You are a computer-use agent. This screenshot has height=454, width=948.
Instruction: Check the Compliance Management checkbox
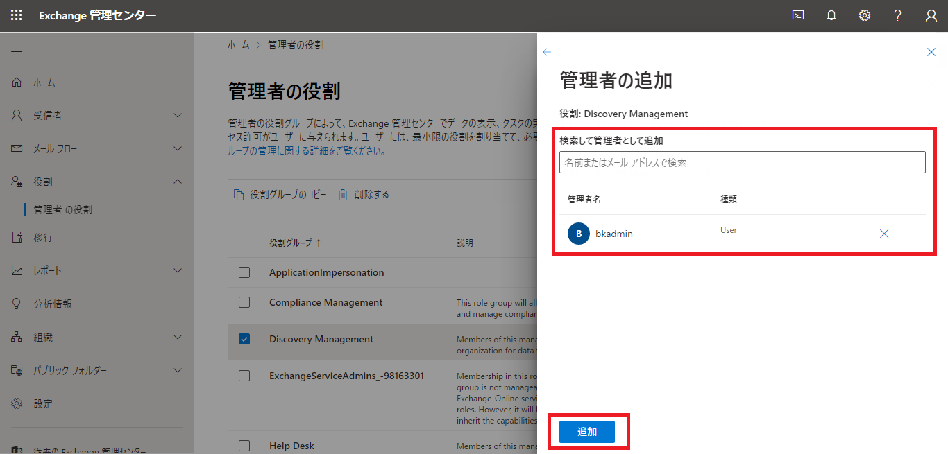click(244, 302)
